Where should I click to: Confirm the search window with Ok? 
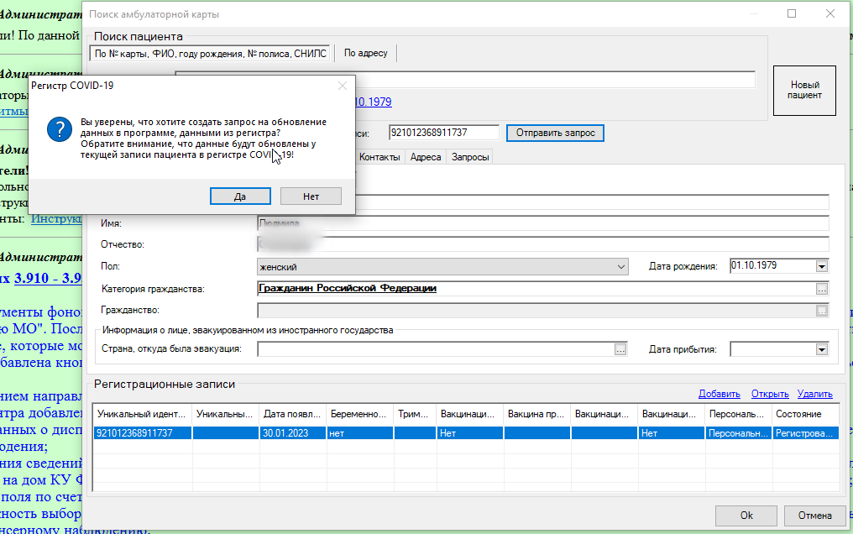[x=746, y=516]
